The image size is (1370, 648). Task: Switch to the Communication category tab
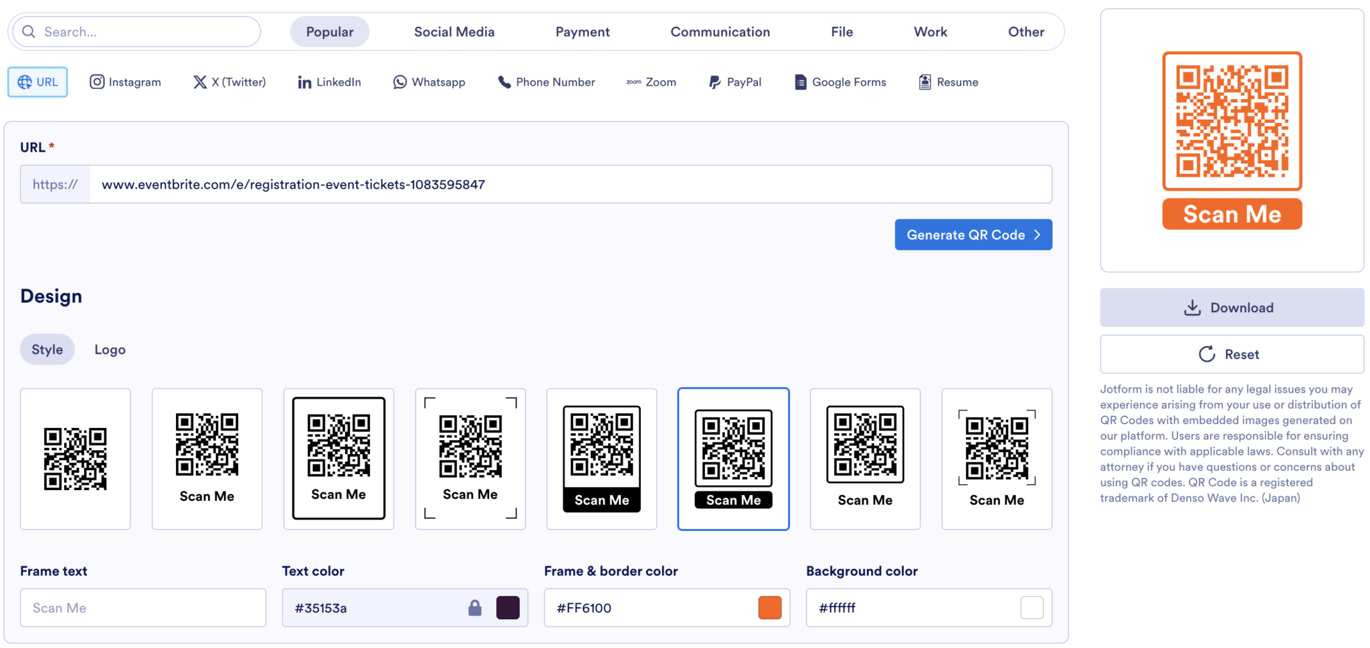(x=720, y=31)
